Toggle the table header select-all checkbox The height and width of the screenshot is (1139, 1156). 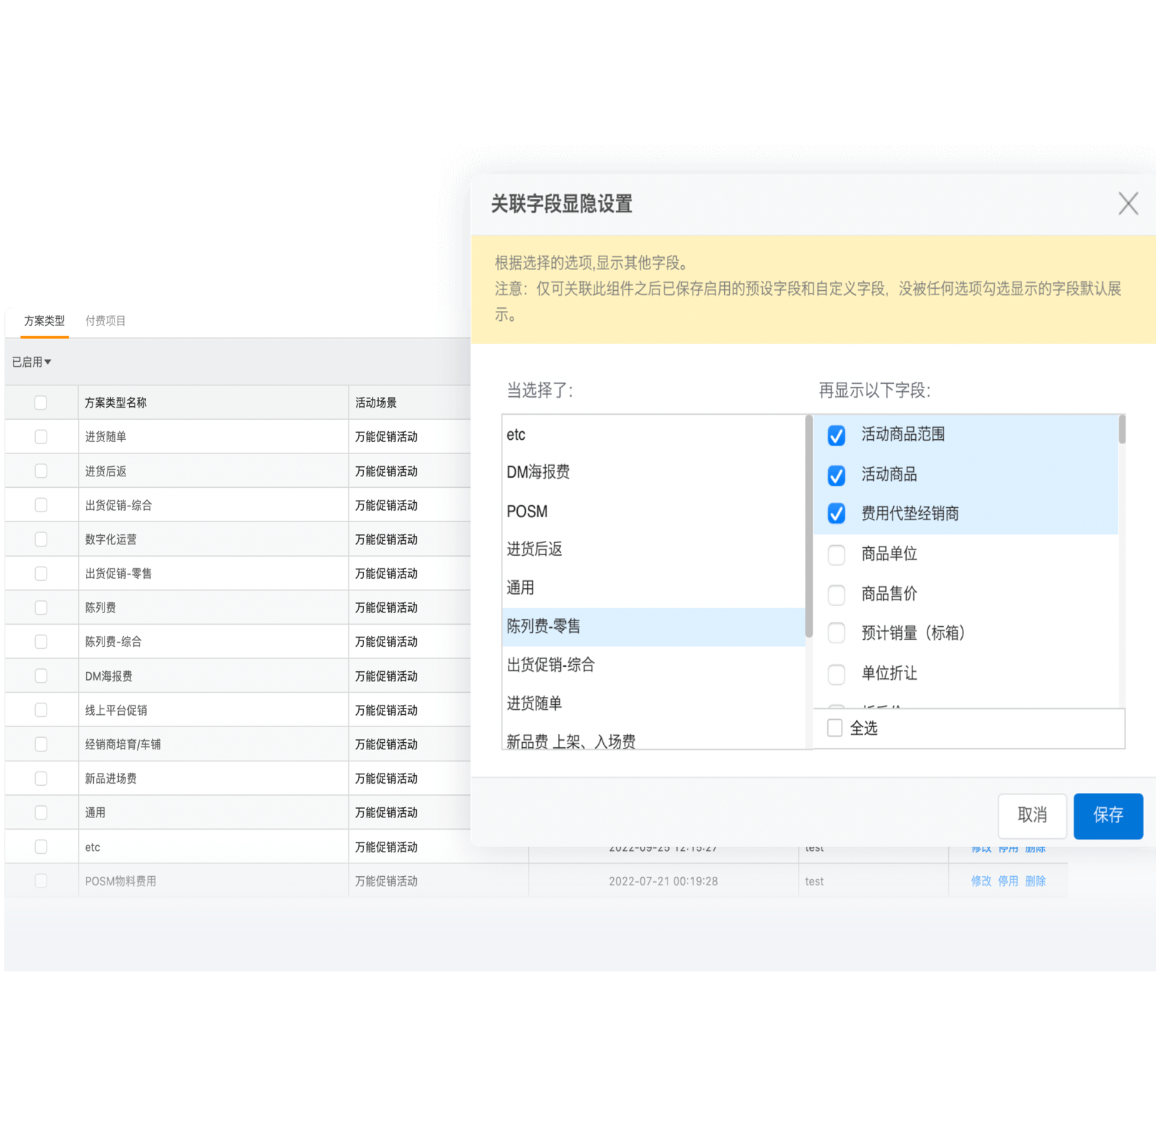click(41, 403)
